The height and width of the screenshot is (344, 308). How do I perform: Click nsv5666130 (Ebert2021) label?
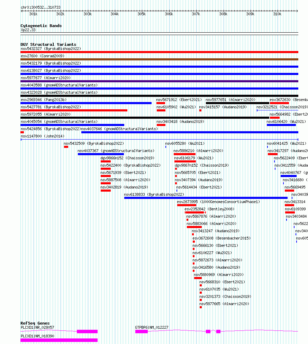(x=215, y=245)
